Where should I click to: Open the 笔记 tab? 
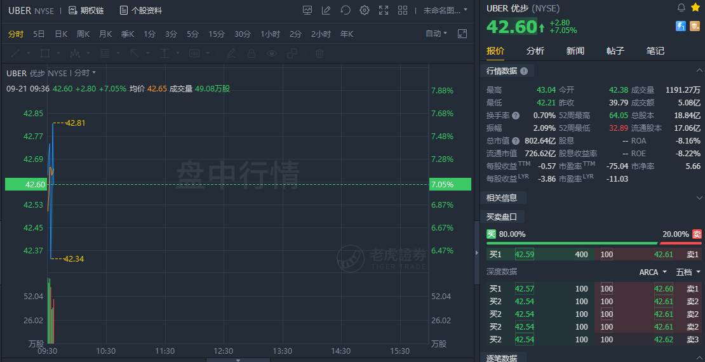(655, 51)
